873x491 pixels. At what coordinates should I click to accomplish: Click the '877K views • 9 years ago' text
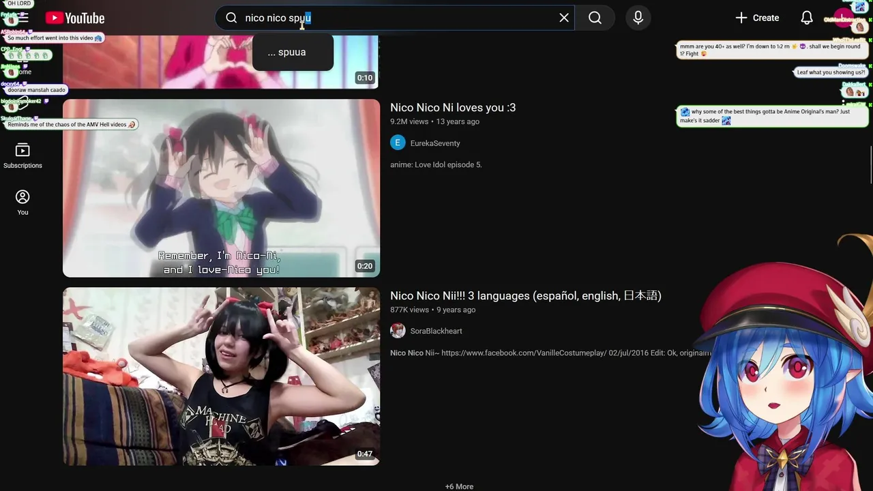[x=432, y=310]
